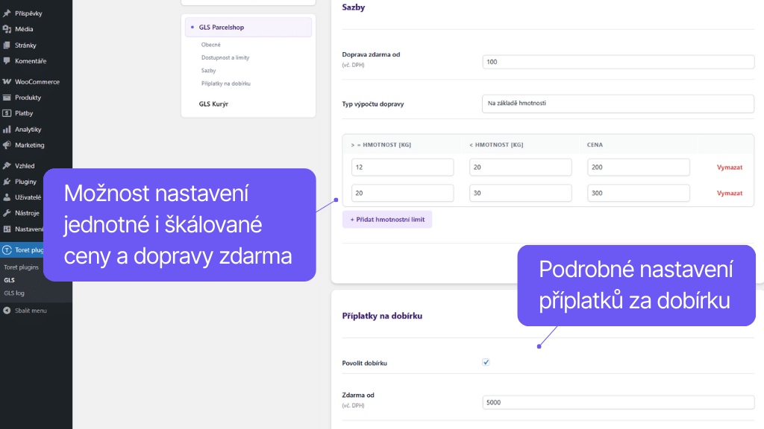Viewport: 764px width, 429px height.
Task: Click Přidat hmotnostní limit button
Action: point(387,219)
